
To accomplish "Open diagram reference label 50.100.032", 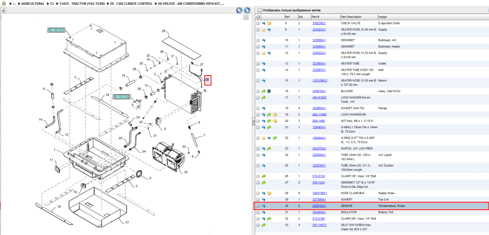I will [121, 97].
